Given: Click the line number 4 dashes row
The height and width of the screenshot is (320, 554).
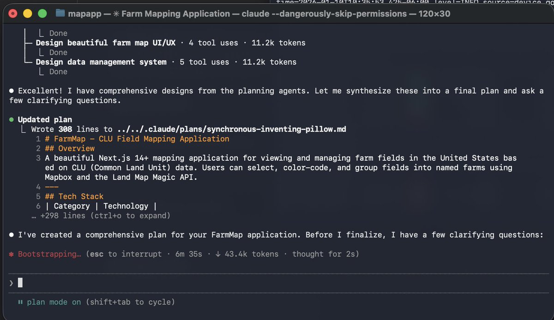Looking at the screenshot, I should pyautogui.click(x=47, y=187).
